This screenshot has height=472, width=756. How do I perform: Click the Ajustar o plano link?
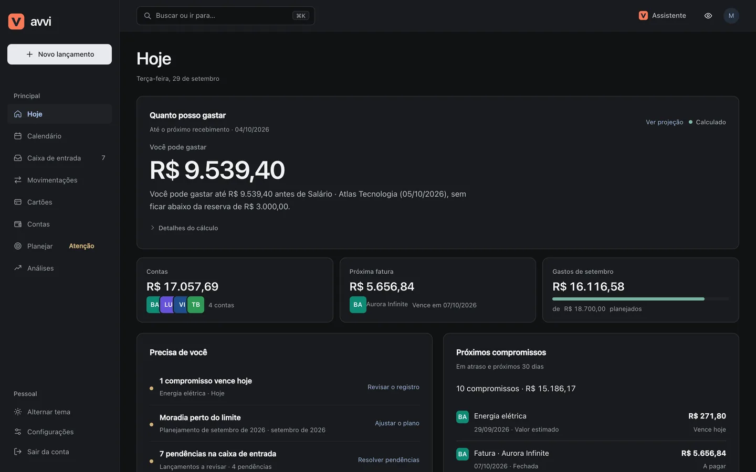coord(397,423)
